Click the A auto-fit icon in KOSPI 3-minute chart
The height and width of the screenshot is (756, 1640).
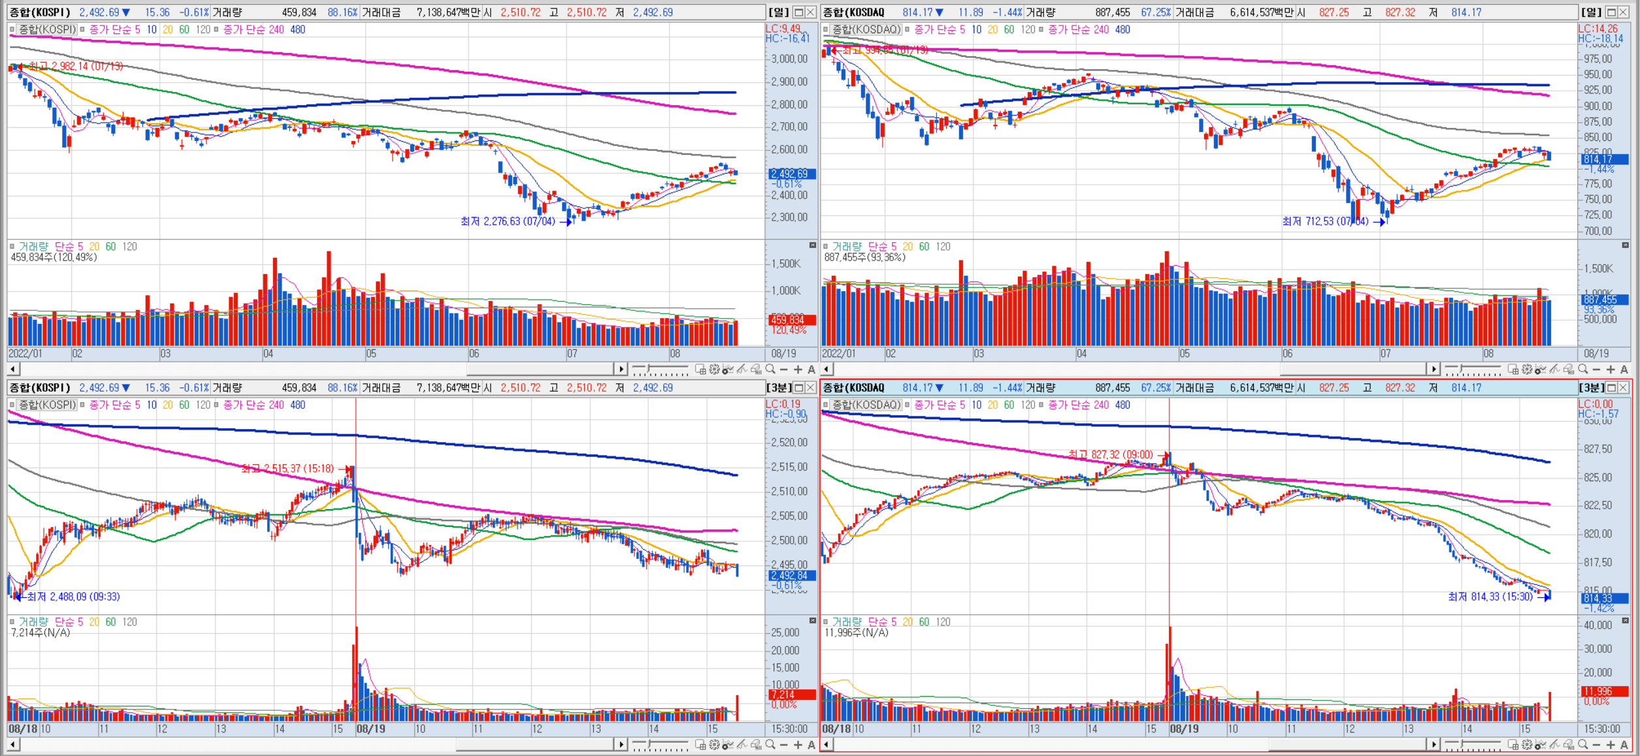[x=812, y=744]
